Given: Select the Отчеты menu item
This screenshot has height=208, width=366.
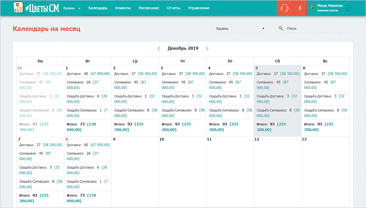Looking at the screenshot, I should pos(173,8).
